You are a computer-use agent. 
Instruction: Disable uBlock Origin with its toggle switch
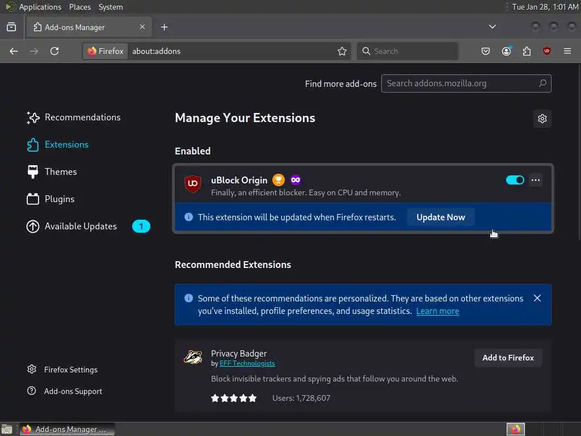coord(515,180)
